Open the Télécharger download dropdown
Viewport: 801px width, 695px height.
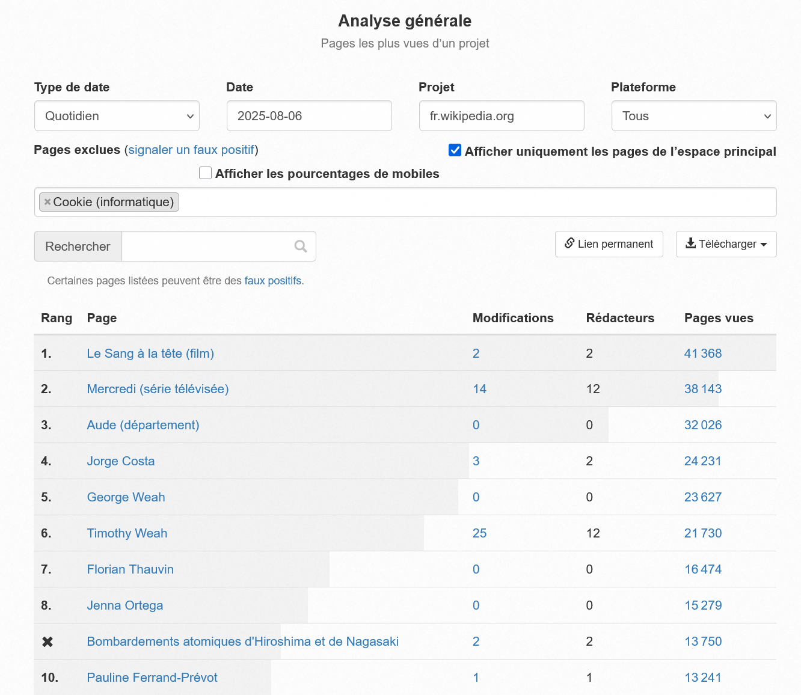[726, 244]
